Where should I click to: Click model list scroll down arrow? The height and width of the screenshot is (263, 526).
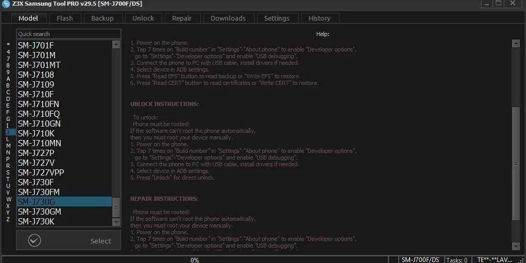(x=116, y=222)
